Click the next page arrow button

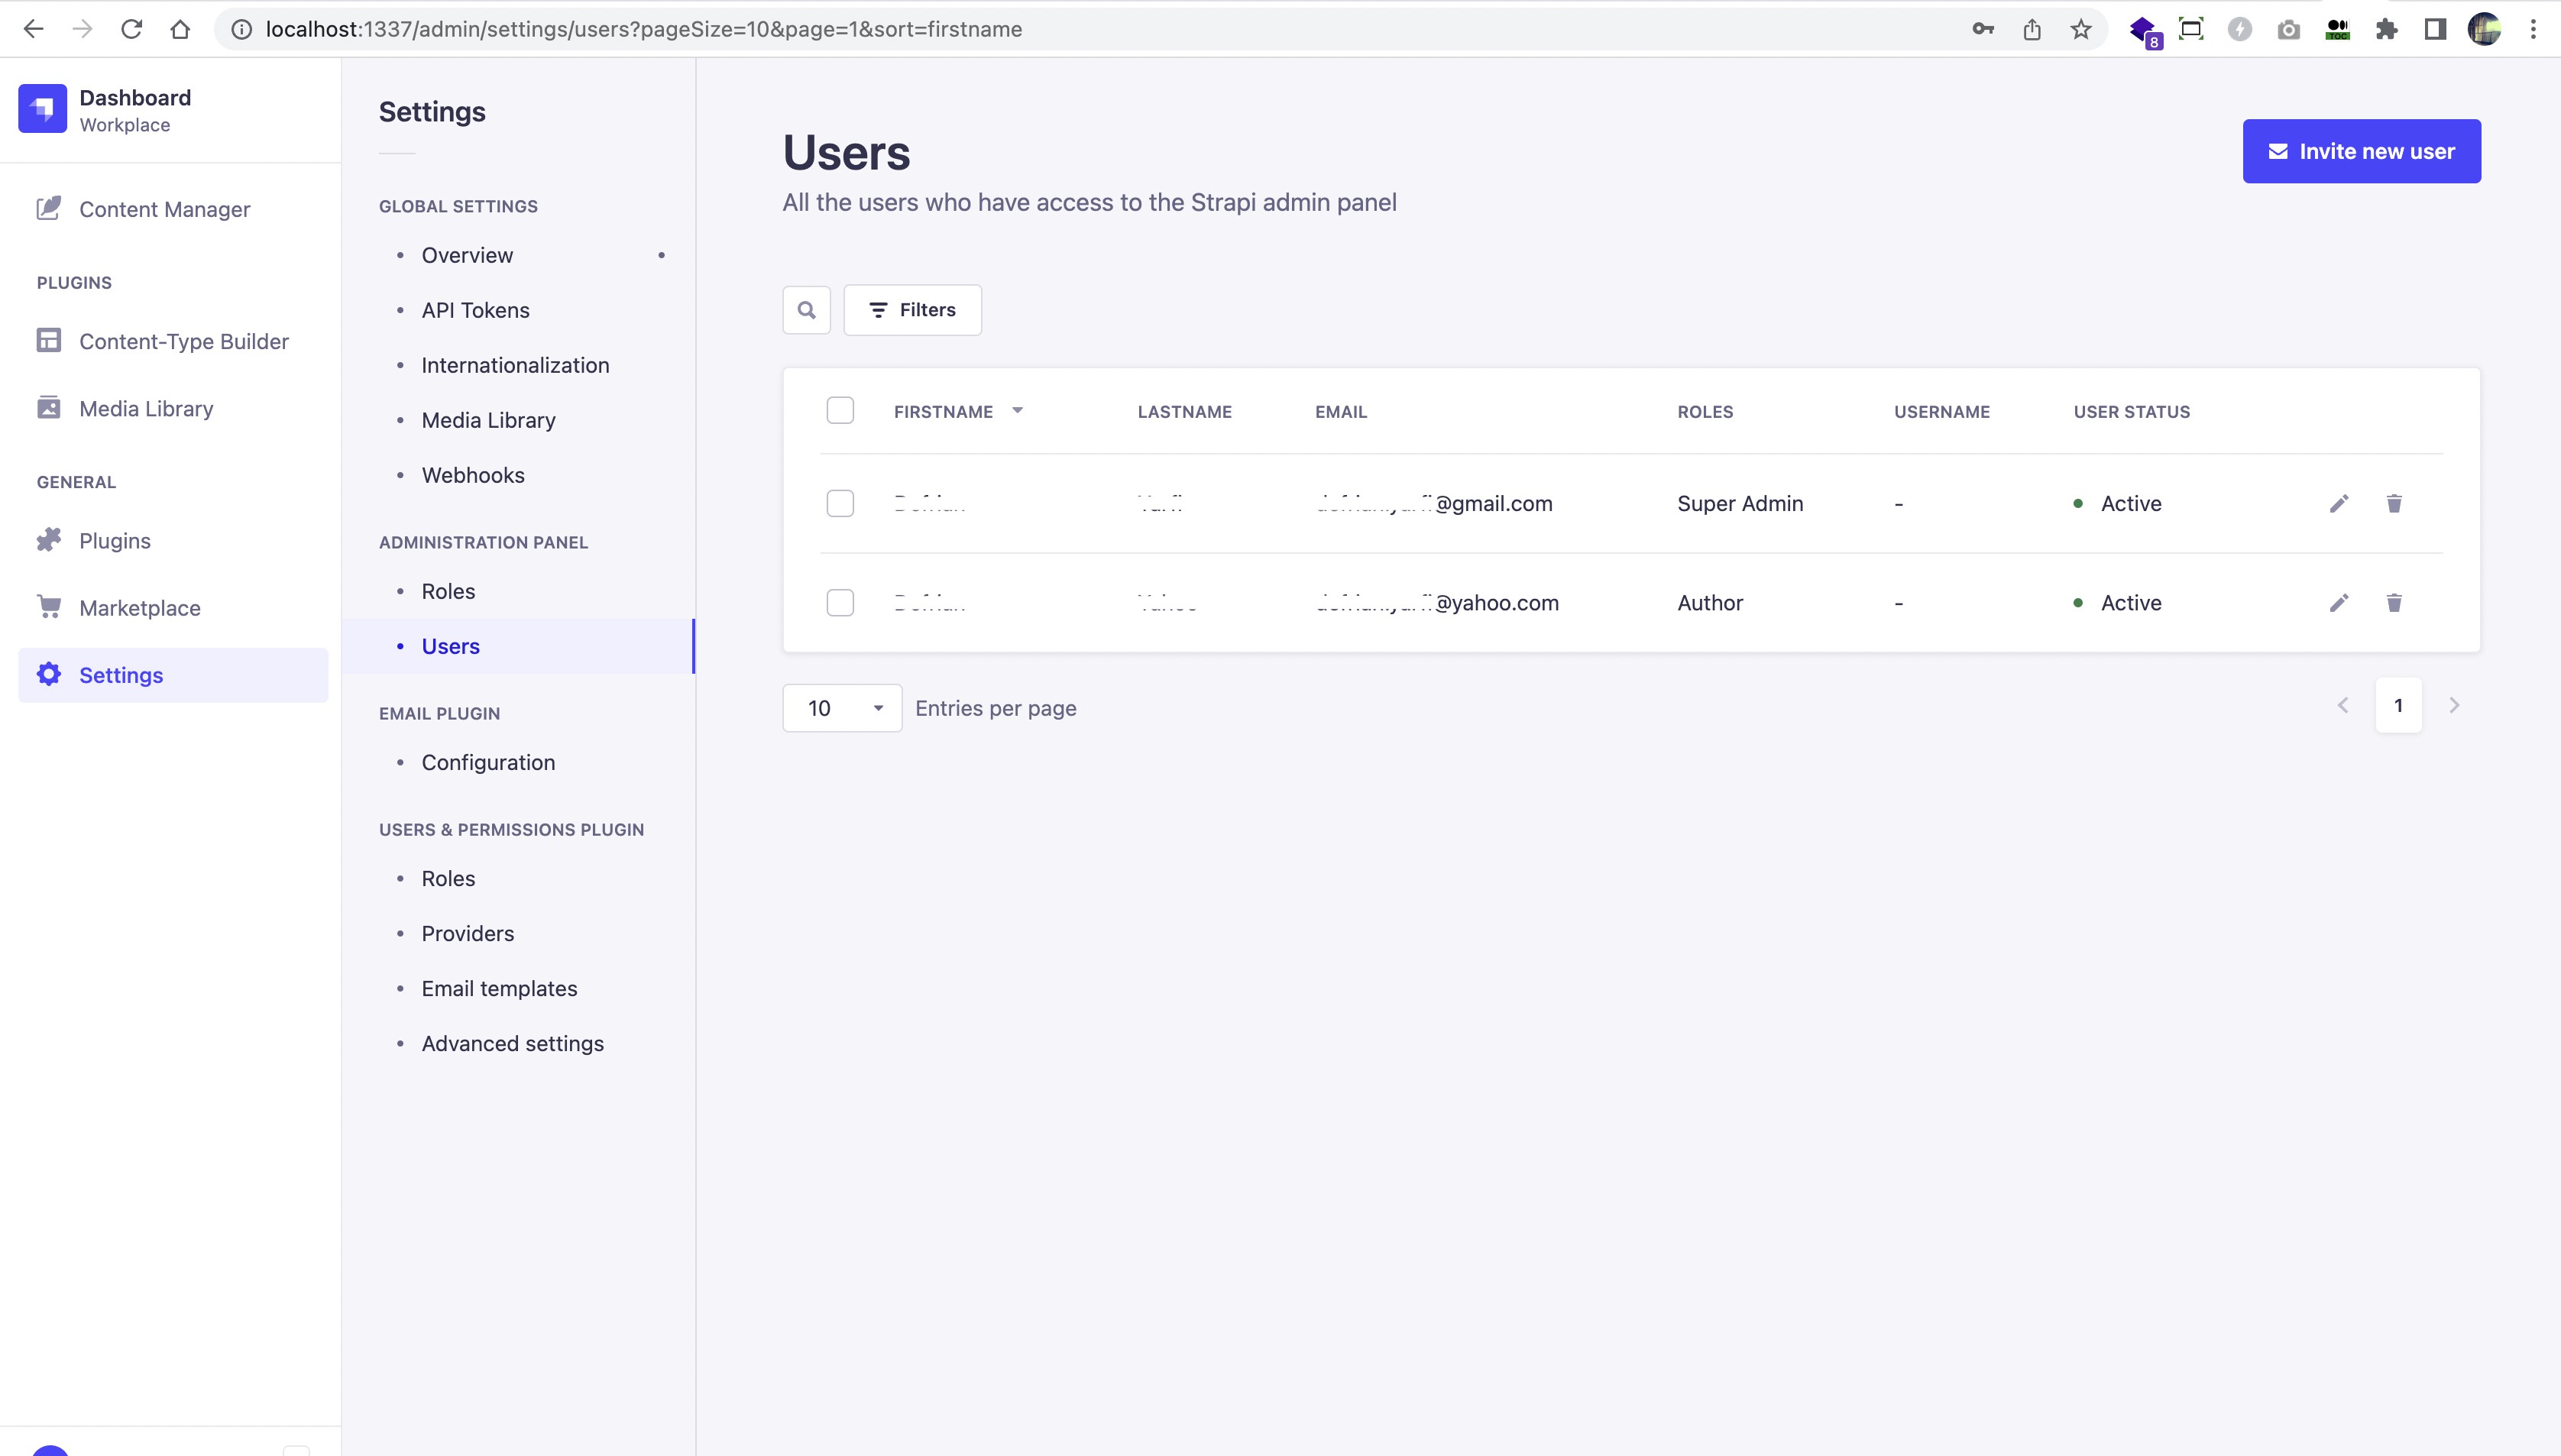click(2456, 705)
